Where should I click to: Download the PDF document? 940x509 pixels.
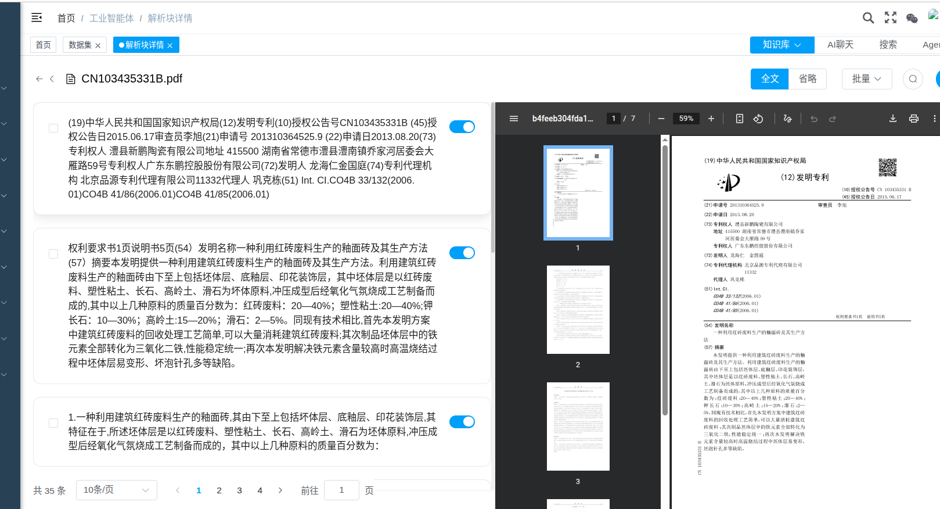[892, 119]
